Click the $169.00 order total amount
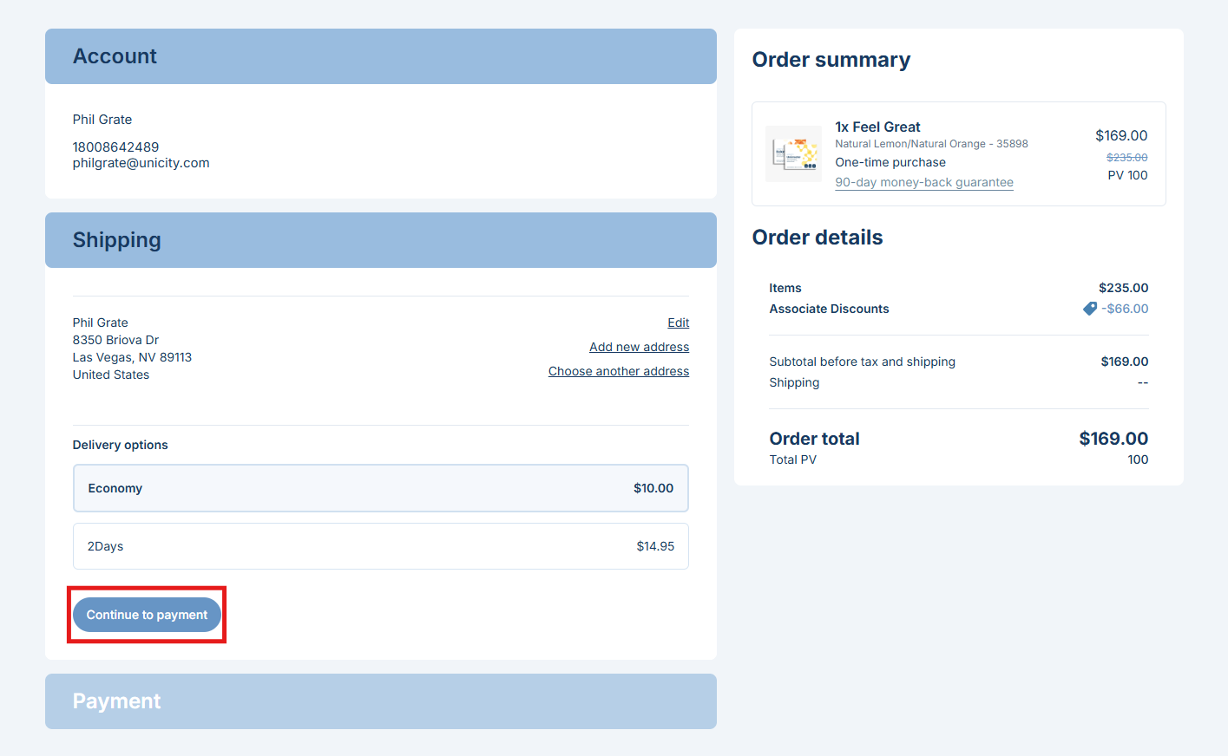Viewport: 1228px width, 756px height. tap(1113, 439)
